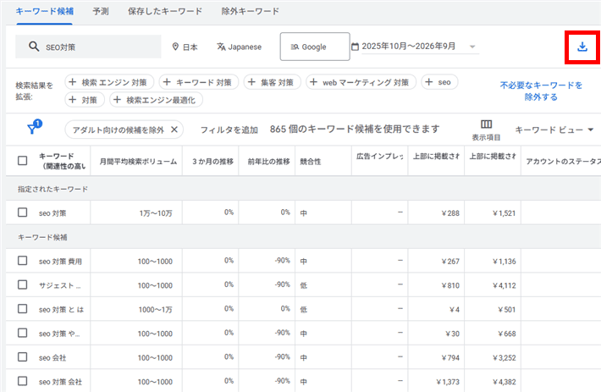The width and height of the screenshot is (601, 392).
Task: Add 検索エンジン最適化 suggestion chip
Action: point(156,100)
